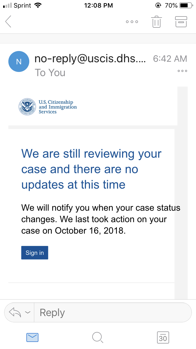Switch to the Mail tab
196x349 pixels.
tap(32, 337)
